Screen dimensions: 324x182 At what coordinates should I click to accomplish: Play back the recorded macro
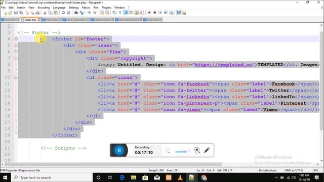160,13
